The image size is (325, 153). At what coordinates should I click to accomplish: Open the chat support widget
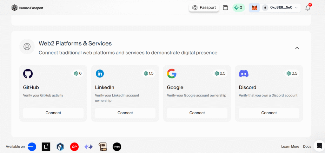click(319, 146)
